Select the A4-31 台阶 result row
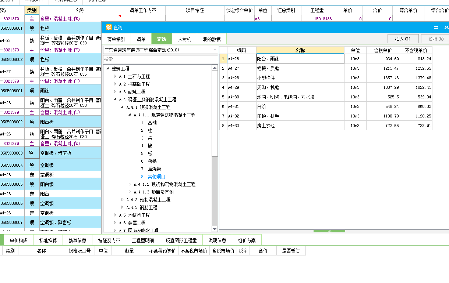 (x=326, y=106)
